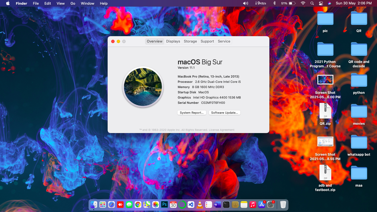The image size is (377, 212).
Task: Click the volume icon in menu bar
Action: point(245,3)
